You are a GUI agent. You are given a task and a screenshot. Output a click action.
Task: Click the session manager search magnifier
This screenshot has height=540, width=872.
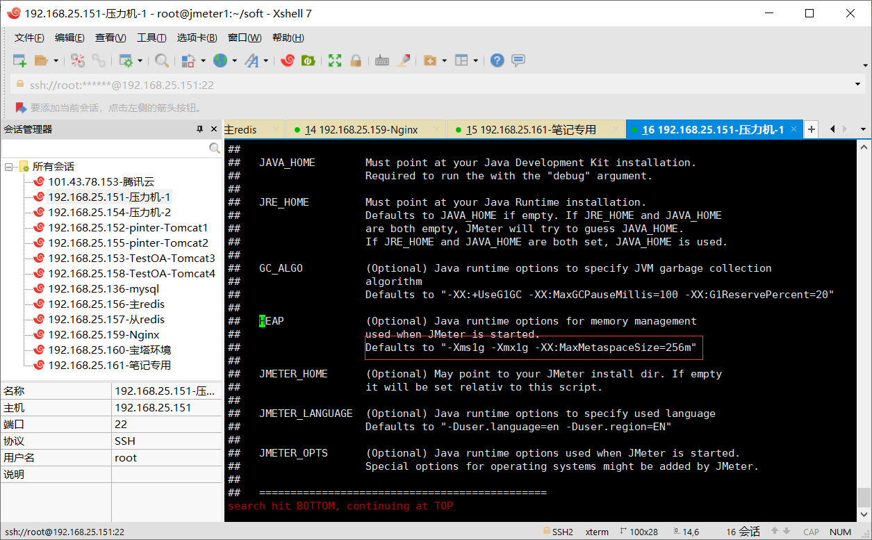tap(215, 148)
